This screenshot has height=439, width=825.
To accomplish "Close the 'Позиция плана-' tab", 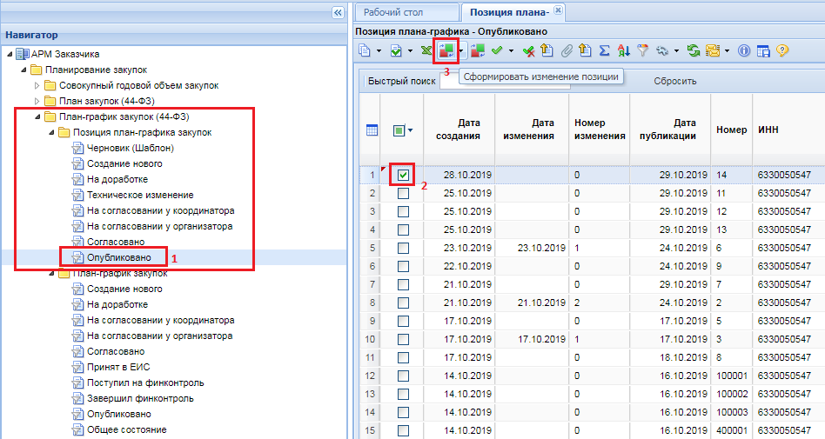I will 558,10.
